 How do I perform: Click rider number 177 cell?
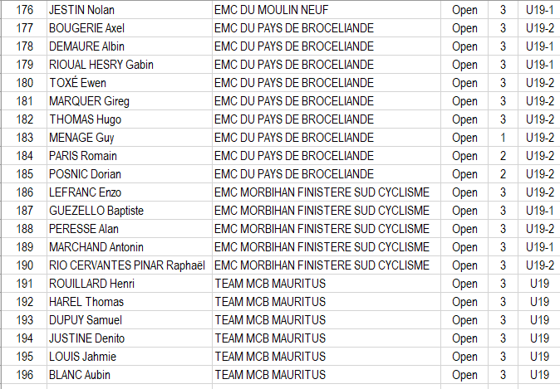click(x=24, y=28)
